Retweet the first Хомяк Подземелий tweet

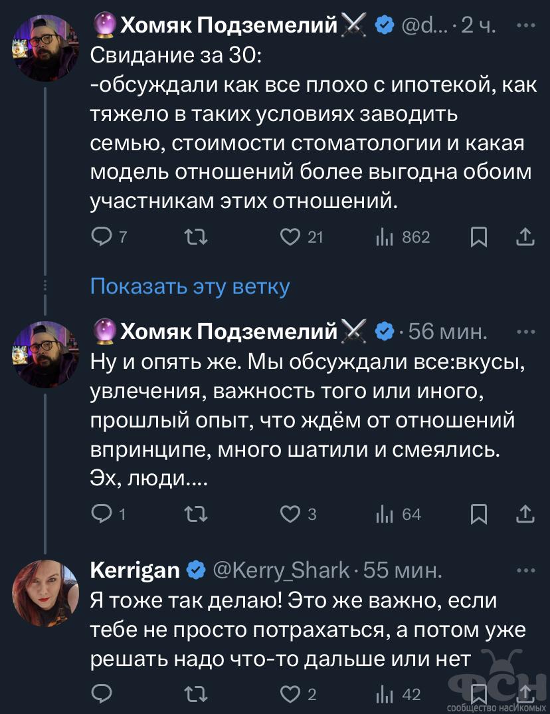coord(197,237)
